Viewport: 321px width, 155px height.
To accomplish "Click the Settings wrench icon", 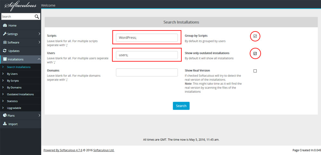I will 5,34.
